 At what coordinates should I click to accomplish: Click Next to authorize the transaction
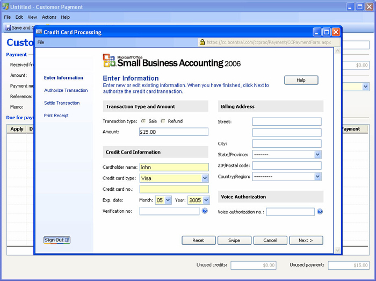tap(306, 240)
